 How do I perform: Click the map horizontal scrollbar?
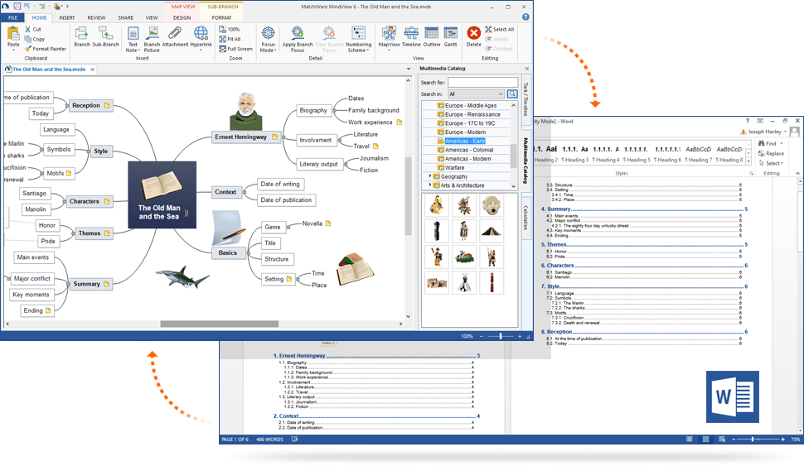[x=219, y=324]
